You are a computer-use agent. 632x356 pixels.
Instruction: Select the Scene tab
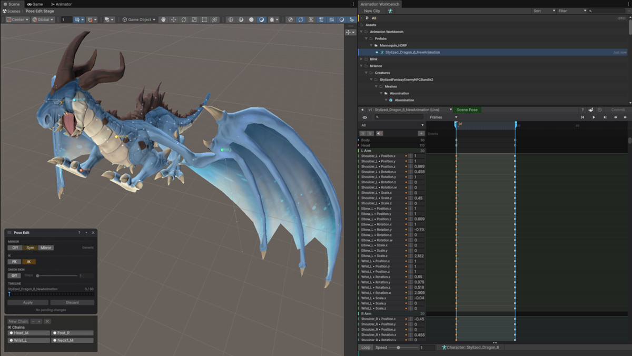(12, 4)
